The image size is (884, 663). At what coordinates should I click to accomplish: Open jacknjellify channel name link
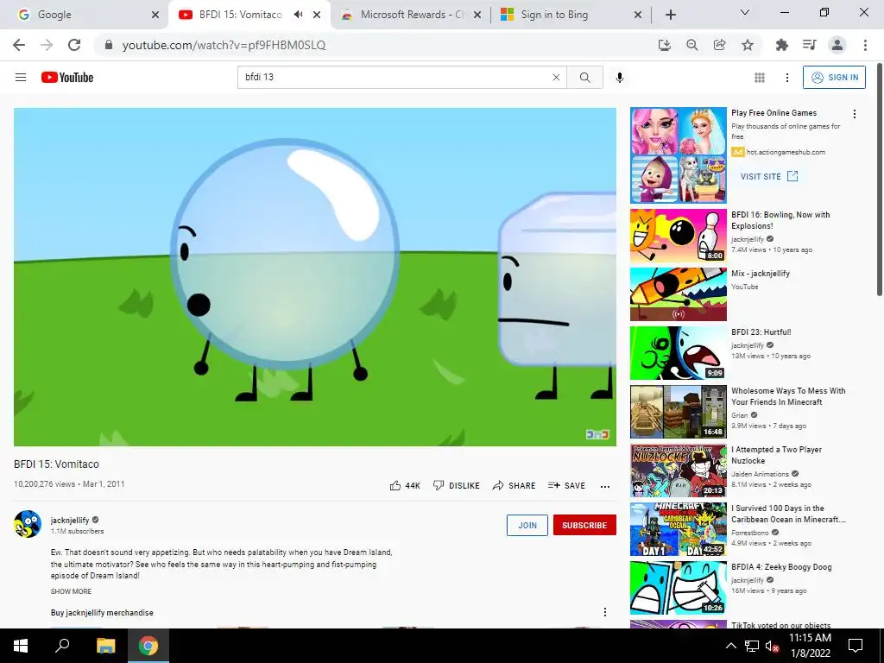(x=70, y=521)
